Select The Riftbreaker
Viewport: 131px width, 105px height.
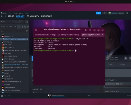(x=10, y=87)
